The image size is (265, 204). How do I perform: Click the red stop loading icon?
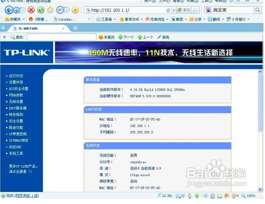click(31, 10)
